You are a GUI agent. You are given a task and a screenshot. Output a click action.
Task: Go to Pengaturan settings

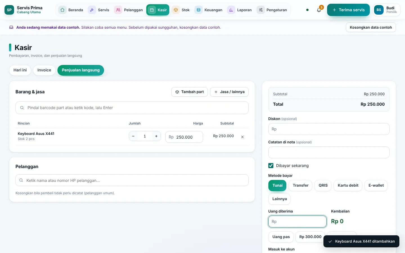point(272,10)
